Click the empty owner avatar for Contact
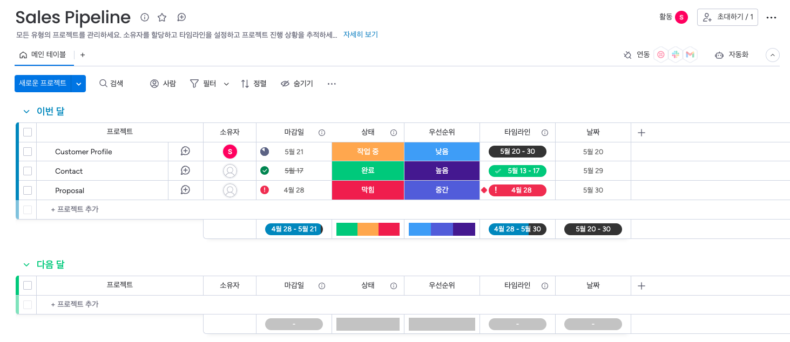Image resolution: width=790 pixels, height=342 pixels. pos(230,171)
